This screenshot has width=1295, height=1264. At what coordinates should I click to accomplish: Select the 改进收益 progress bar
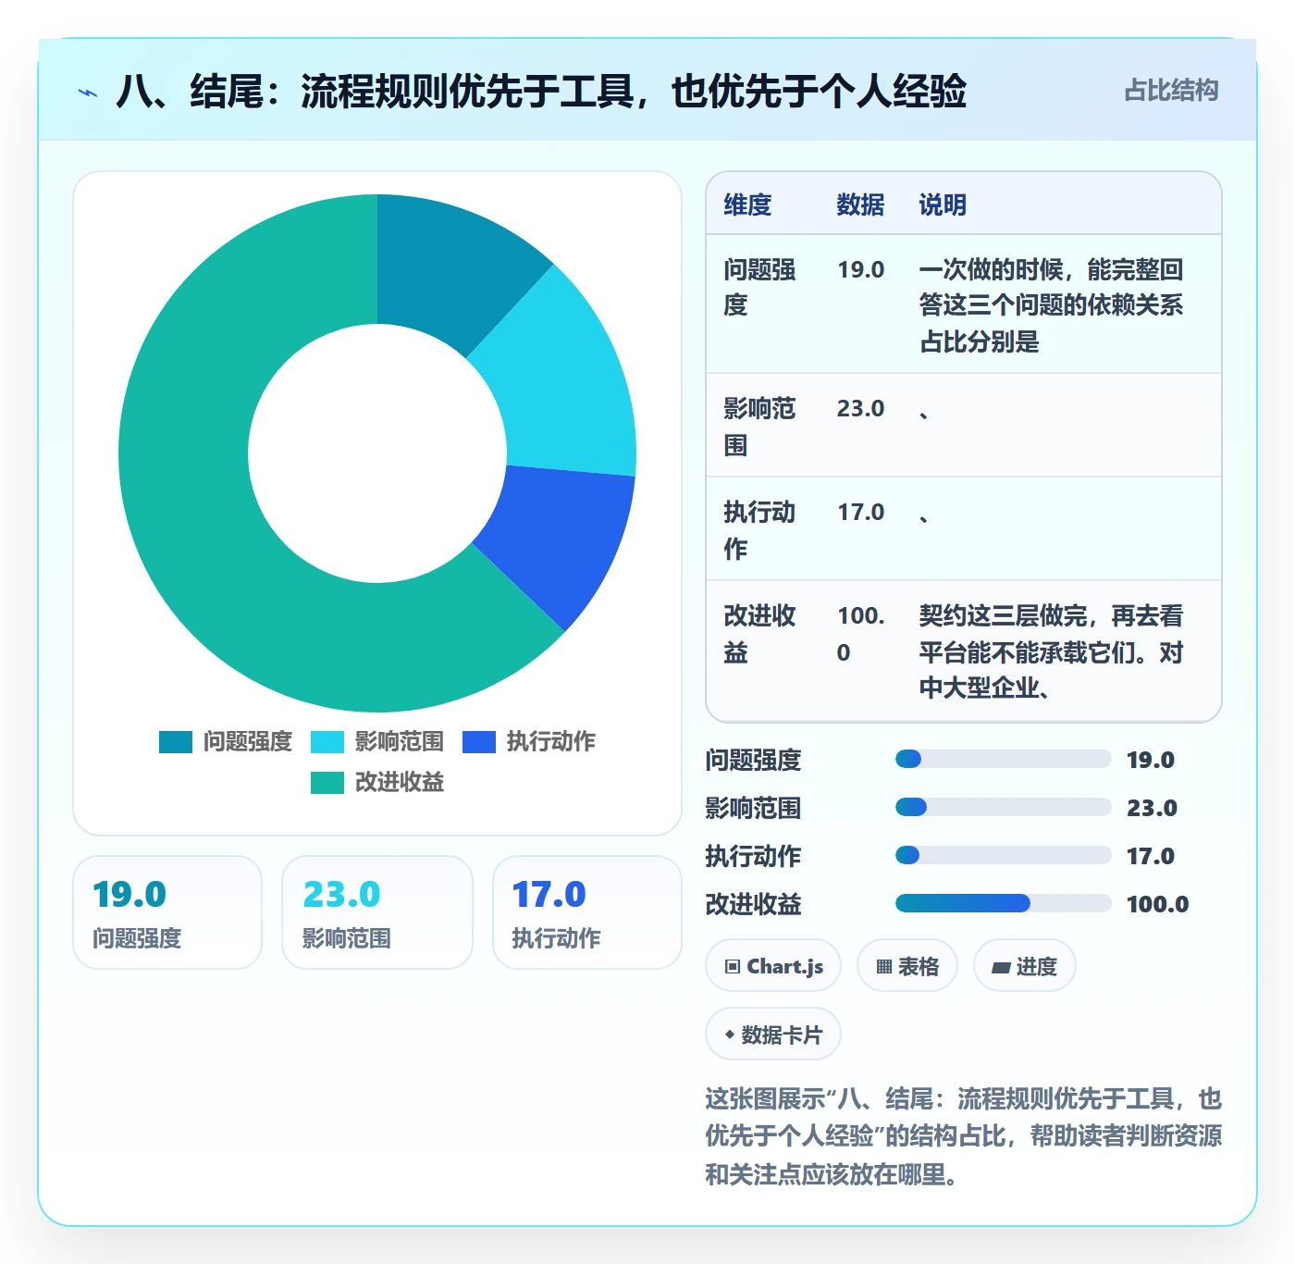(1003, 904)
